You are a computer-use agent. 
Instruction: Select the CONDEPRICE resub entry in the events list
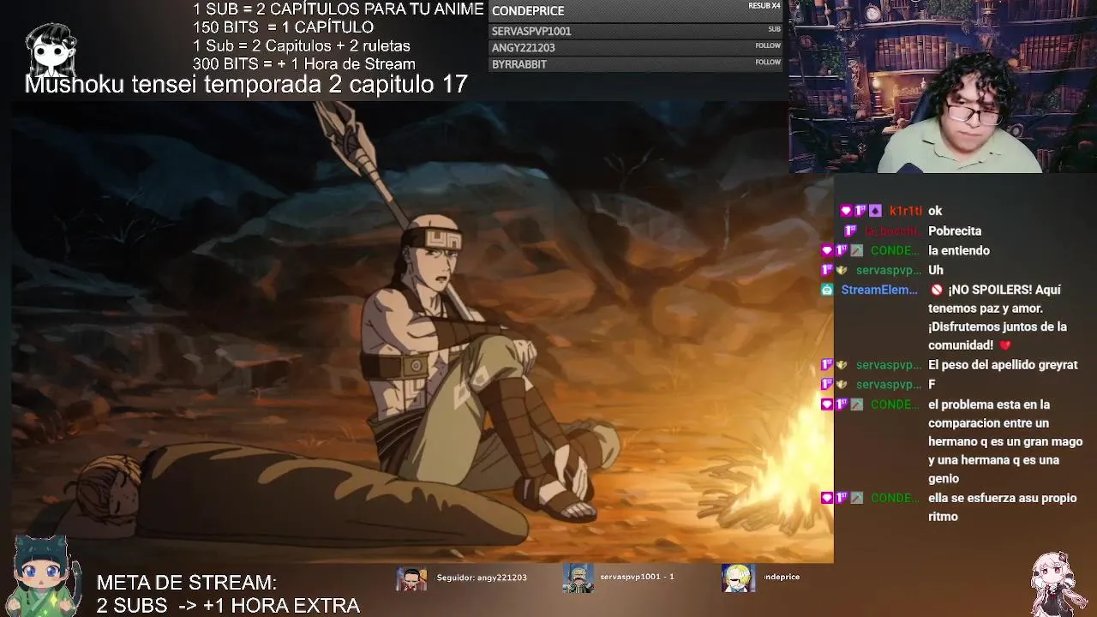pyautogui.click(x=636, y=11)
